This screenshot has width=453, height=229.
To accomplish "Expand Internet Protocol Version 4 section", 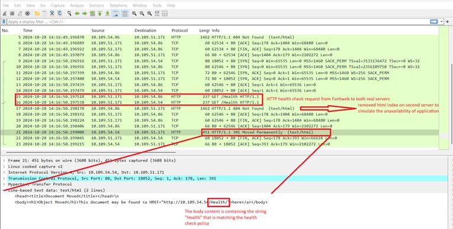I will pyautogui.click(x=4, y=172).
